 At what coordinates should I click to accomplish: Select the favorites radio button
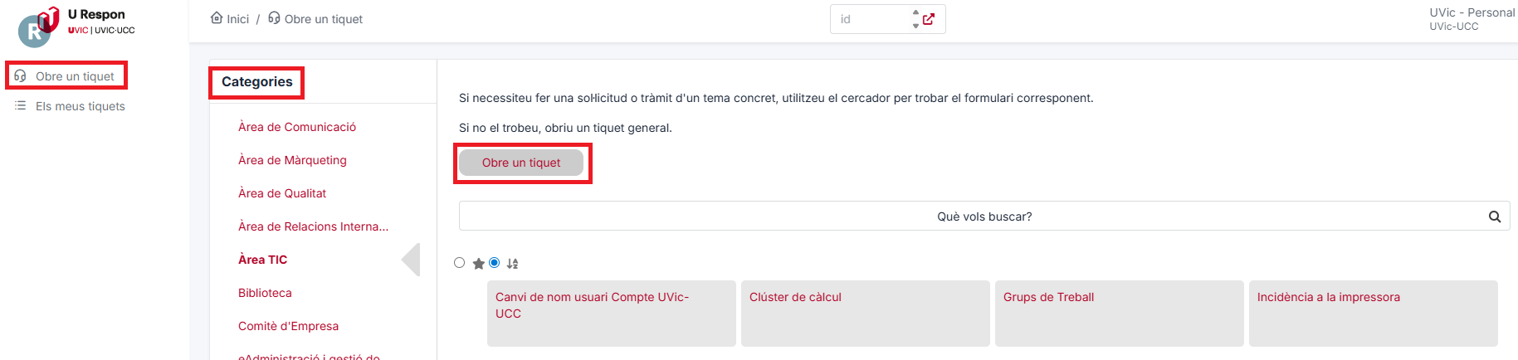pyautogui.click(x=460, y=263)
